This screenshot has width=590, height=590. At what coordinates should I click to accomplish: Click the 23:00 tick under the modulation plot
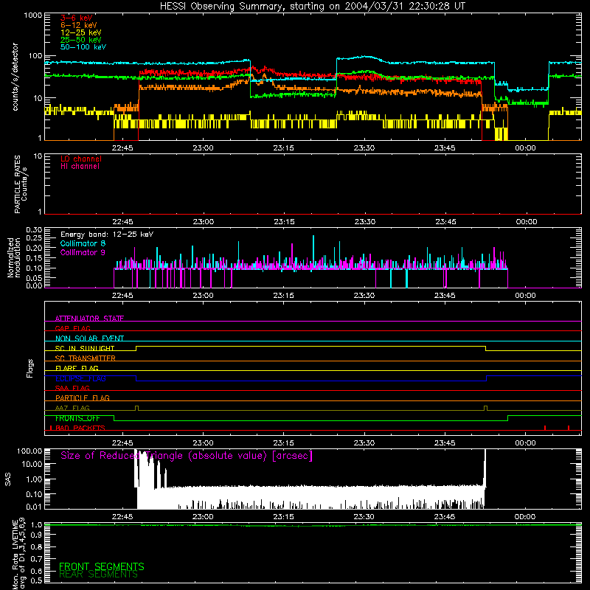[203, 296]
